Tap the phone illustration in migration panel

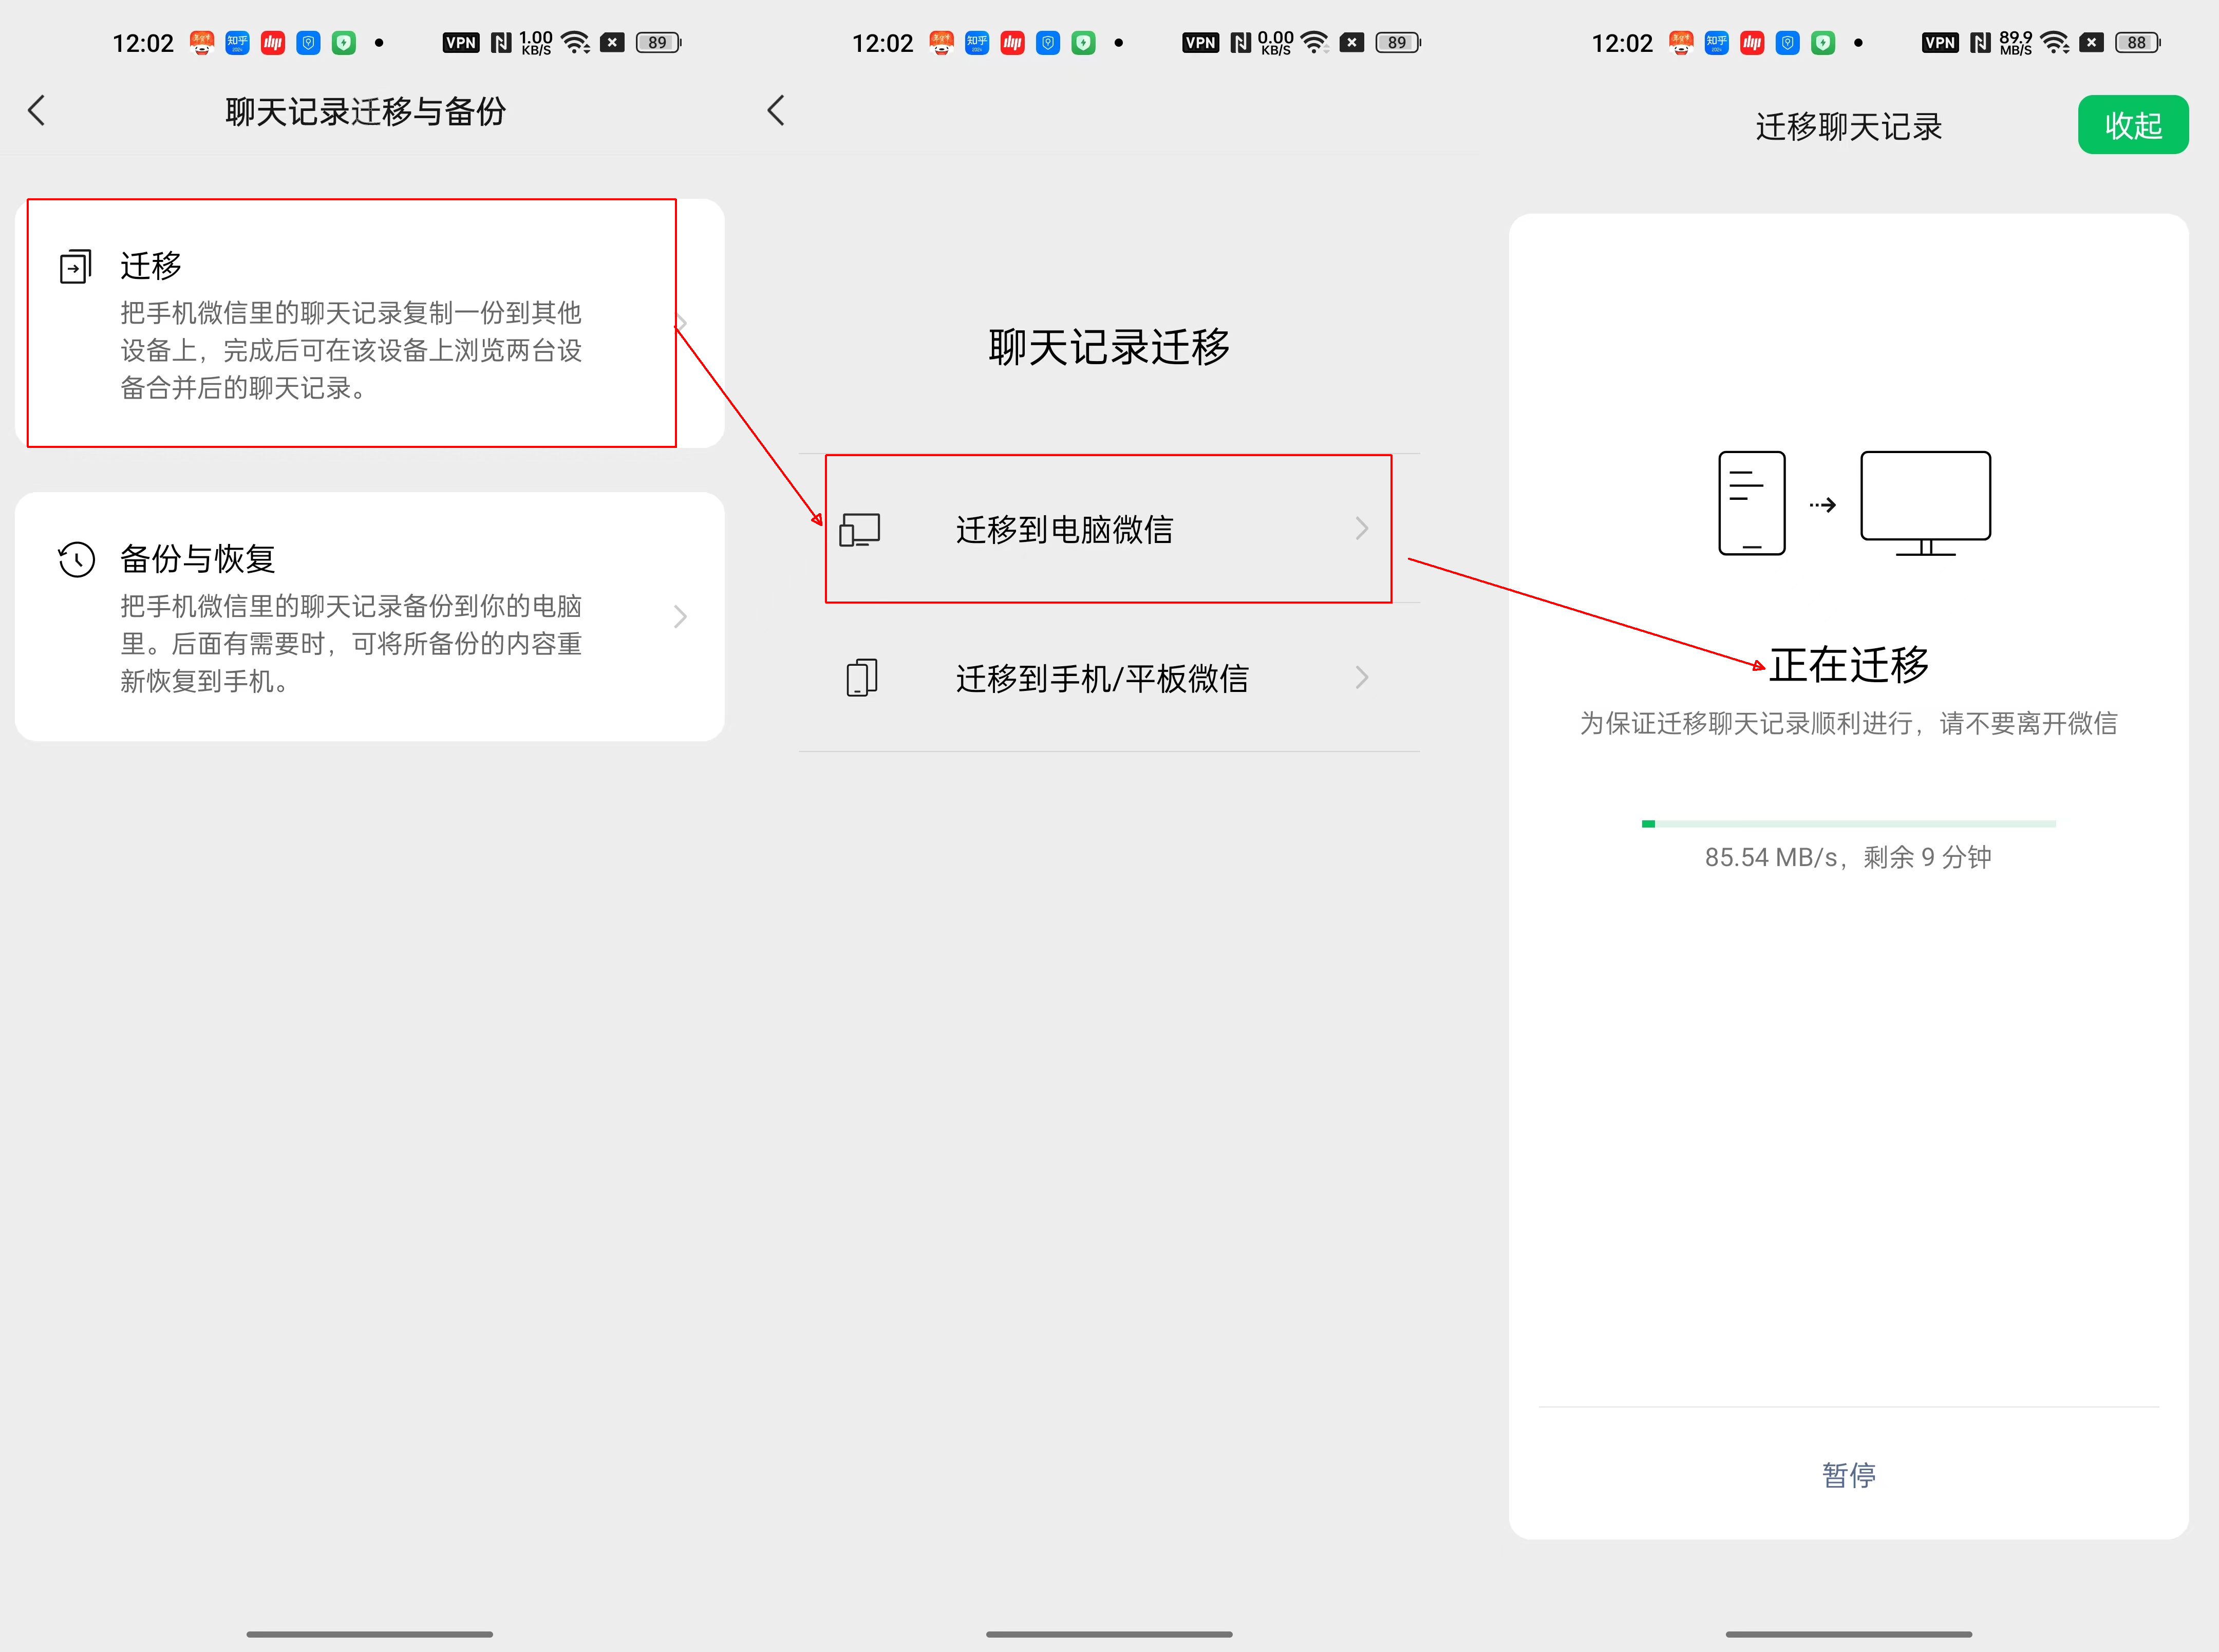tap(1751, 503)
